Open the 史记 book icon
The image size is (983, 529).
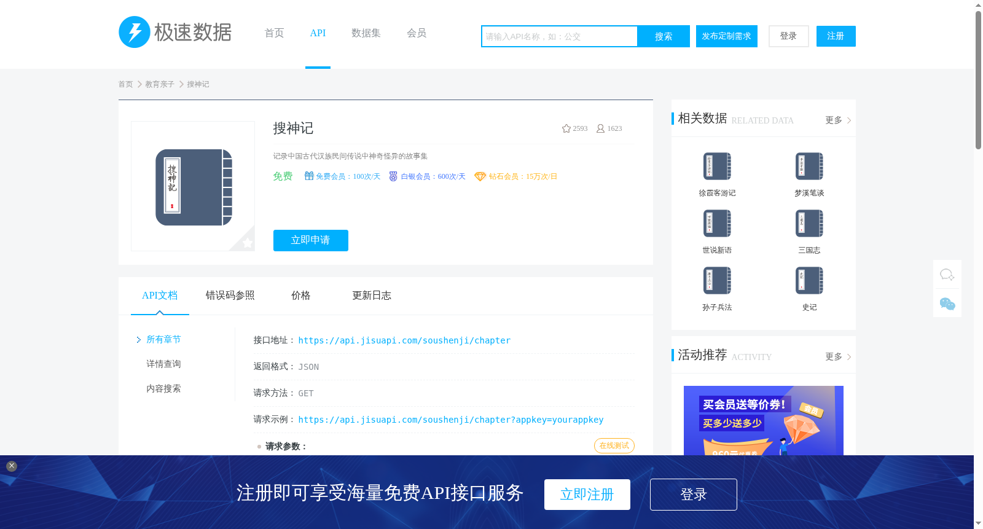click(809, 281)
